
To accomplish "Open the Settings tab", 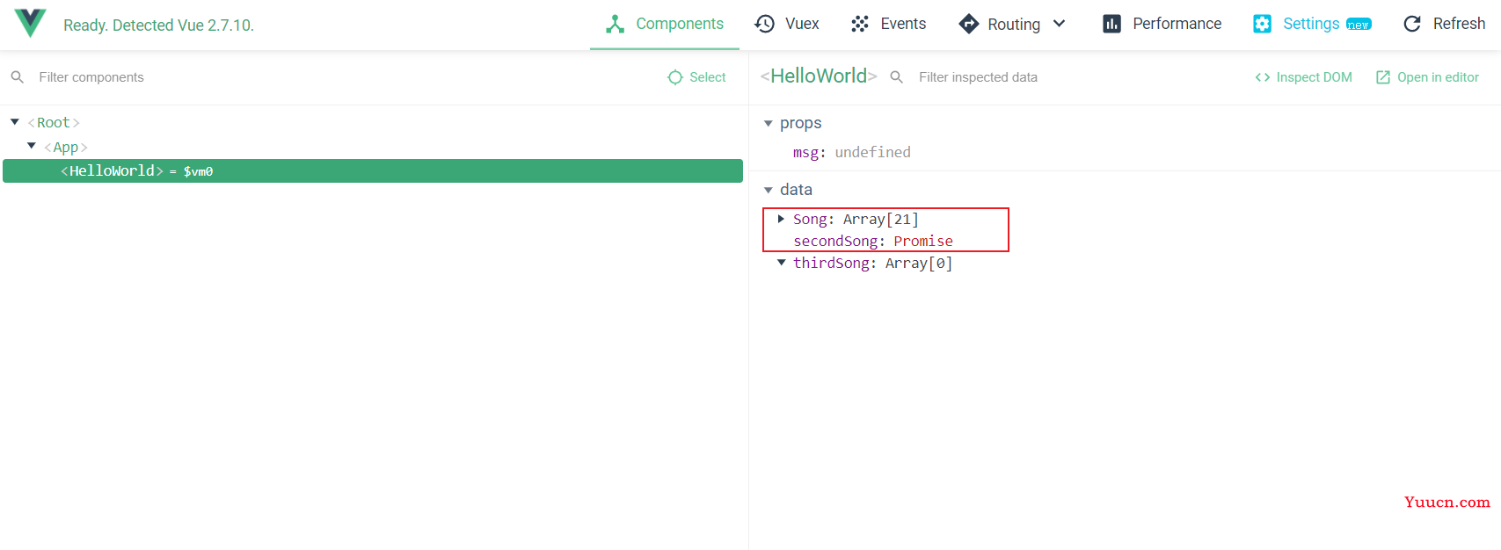I will pyautogui.click(x=1312, y=25).
